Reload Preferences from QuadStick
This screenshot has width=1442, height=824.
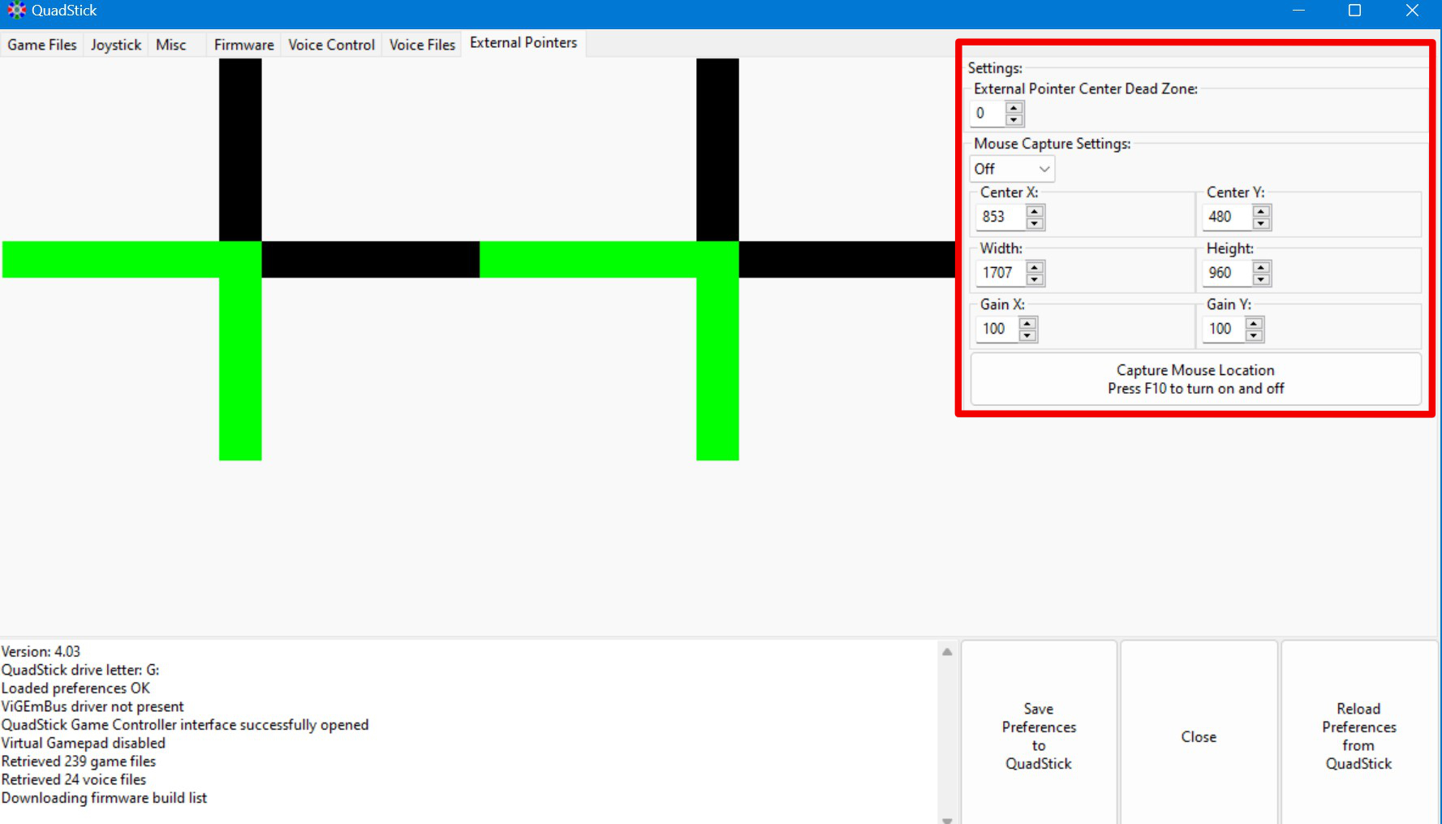[x=1358, y=736]
